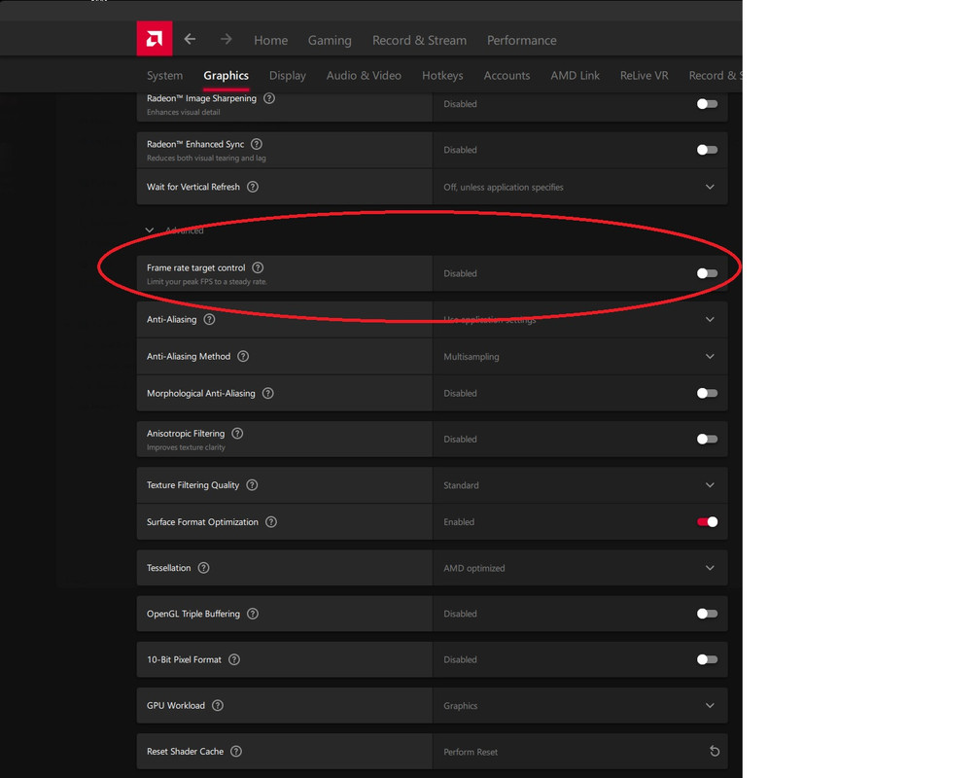The image size is (978, 778).
Task: Click the Radeon Enhanced Sync label
Action: [x=195, y=144]
